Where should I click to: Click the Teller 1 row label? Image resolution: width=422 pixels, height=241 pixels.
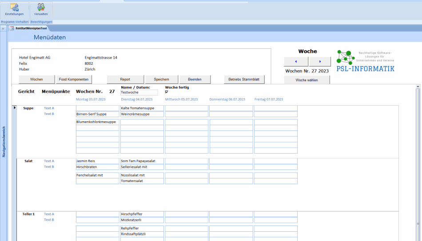coord(28,214)
